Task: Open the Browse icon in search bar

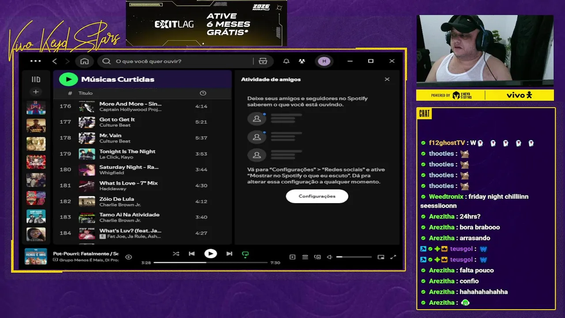Action: click(263, 61)
